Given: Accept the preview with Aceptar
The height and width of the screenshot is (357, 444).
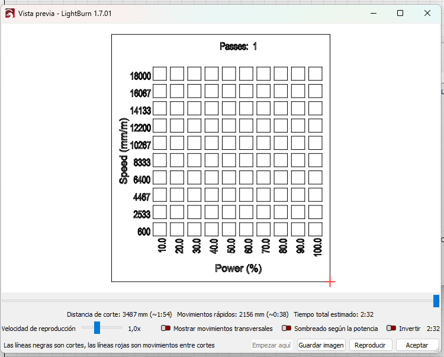Looking at the screenshot, I should tap(417, 345).
